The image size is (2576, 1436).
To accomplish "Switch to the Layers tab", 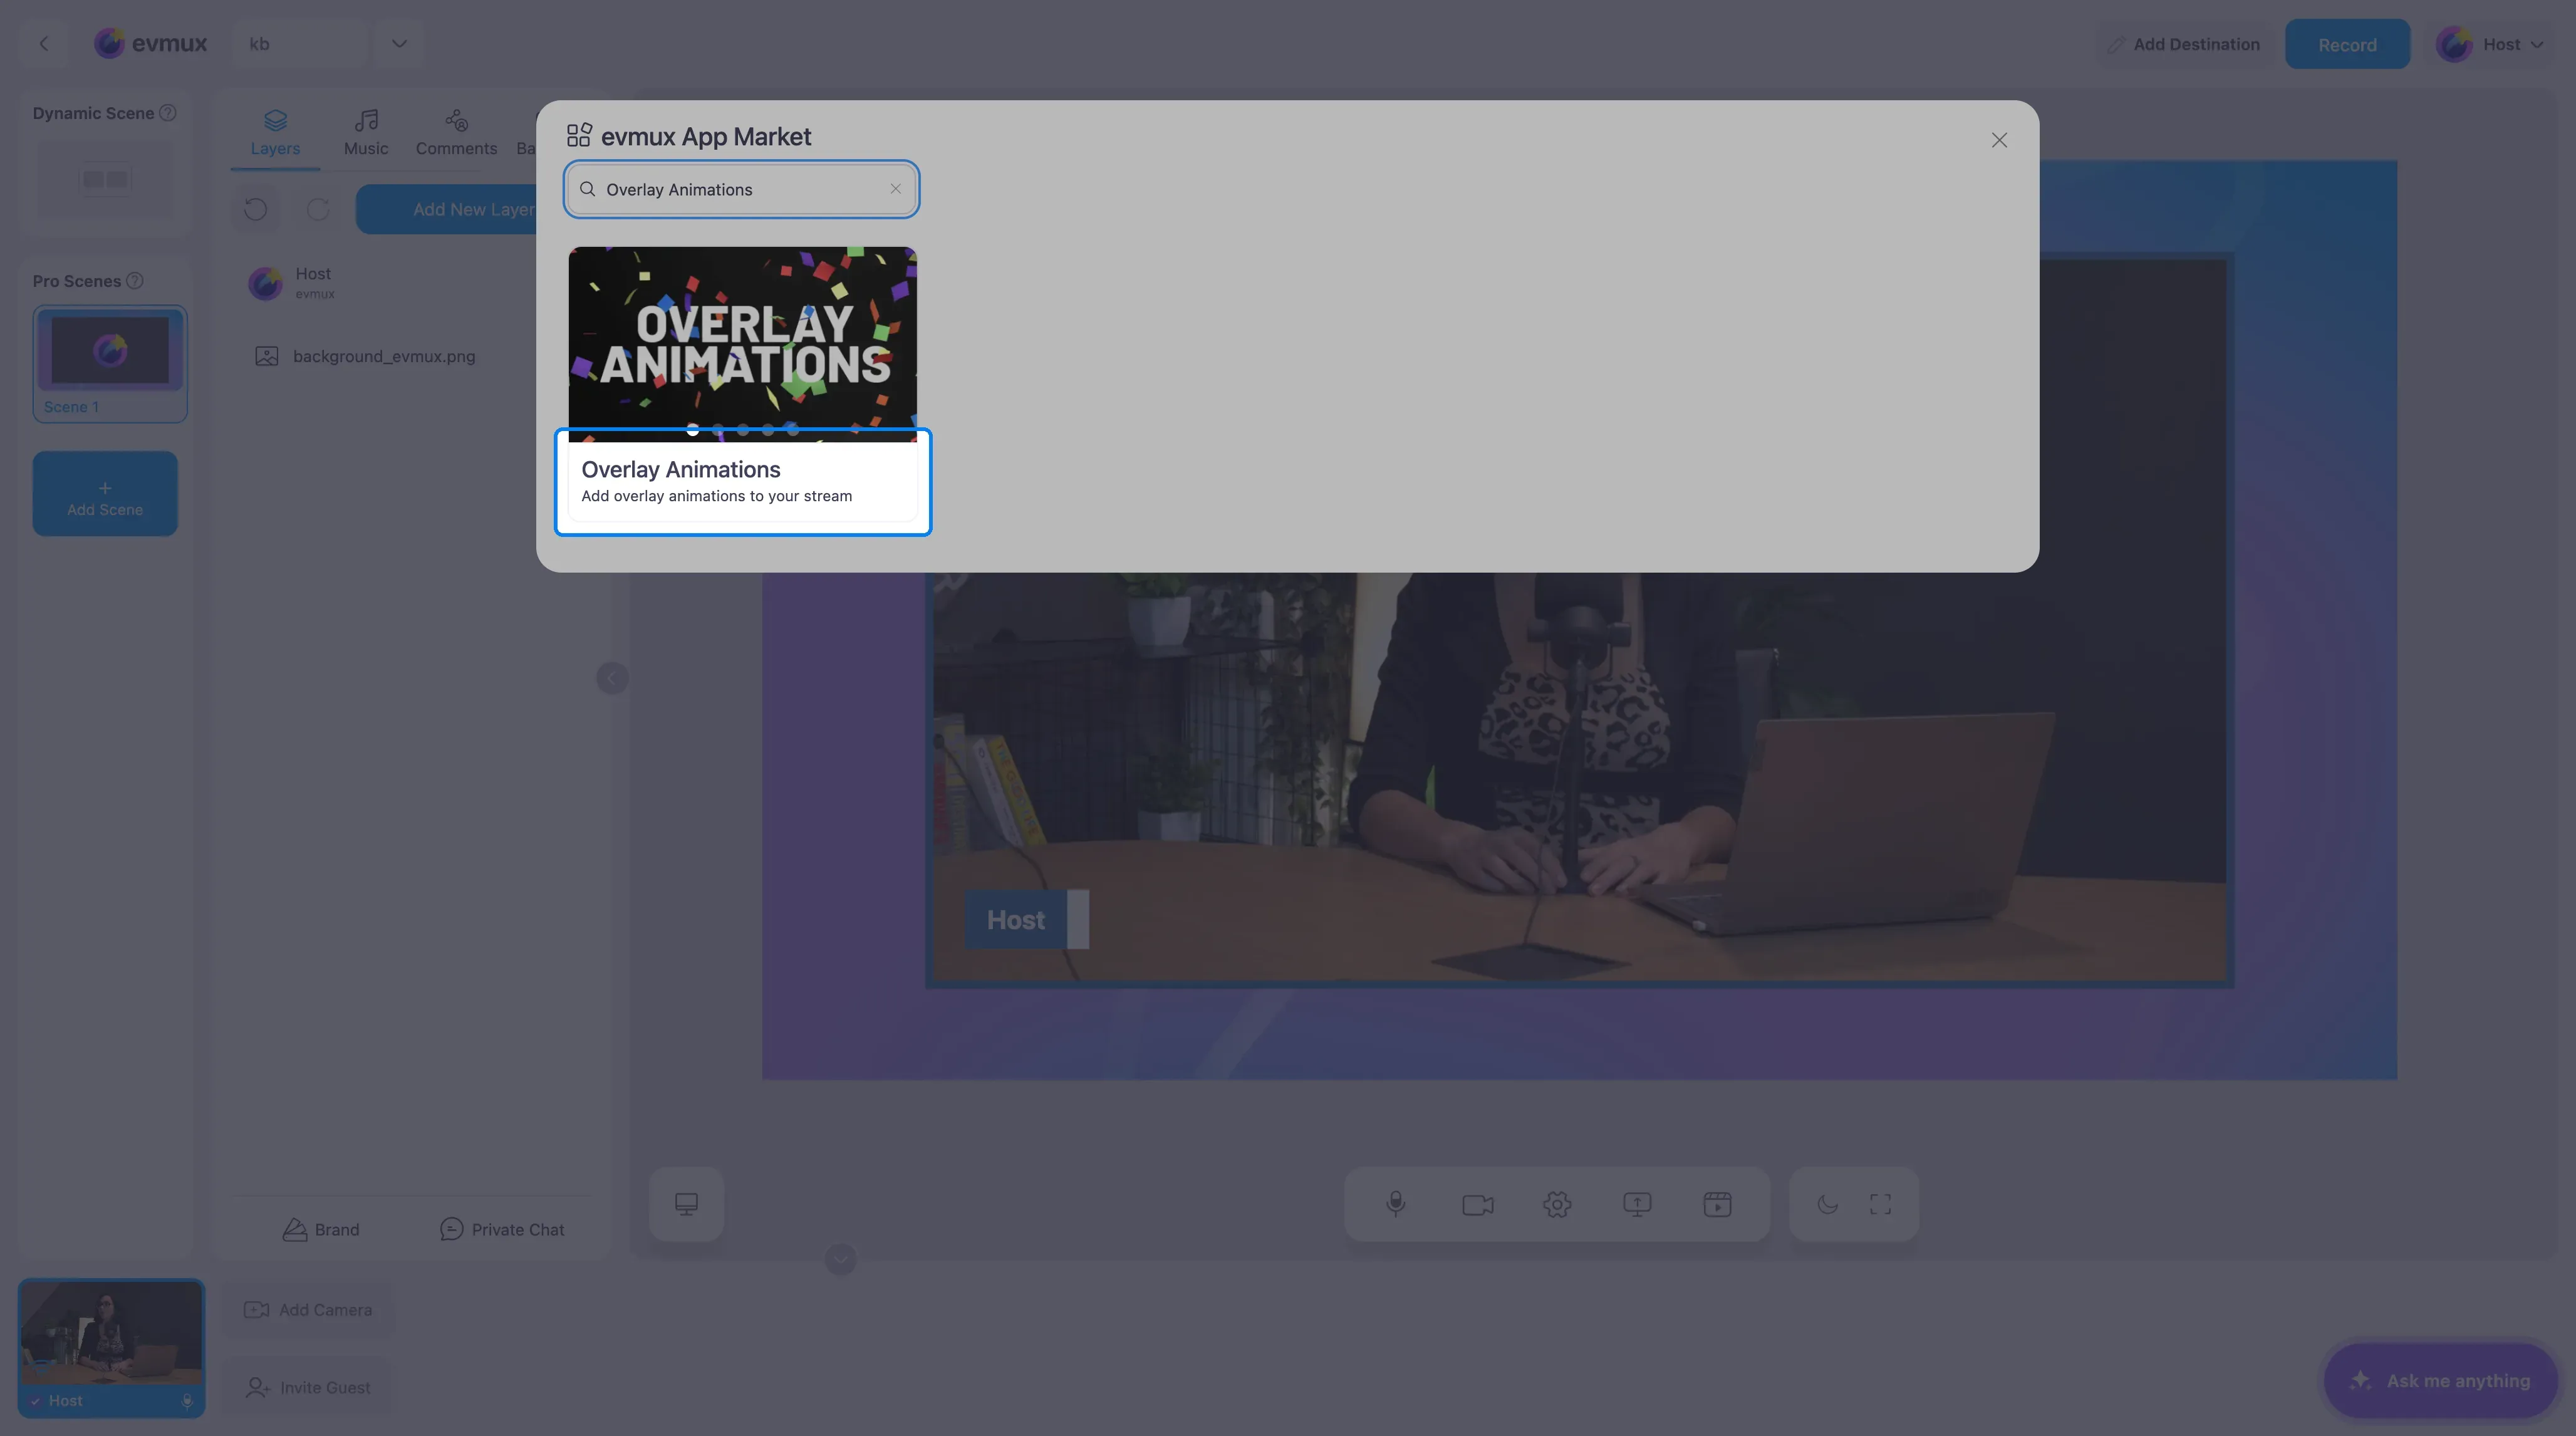I will [x=275, y=133].
